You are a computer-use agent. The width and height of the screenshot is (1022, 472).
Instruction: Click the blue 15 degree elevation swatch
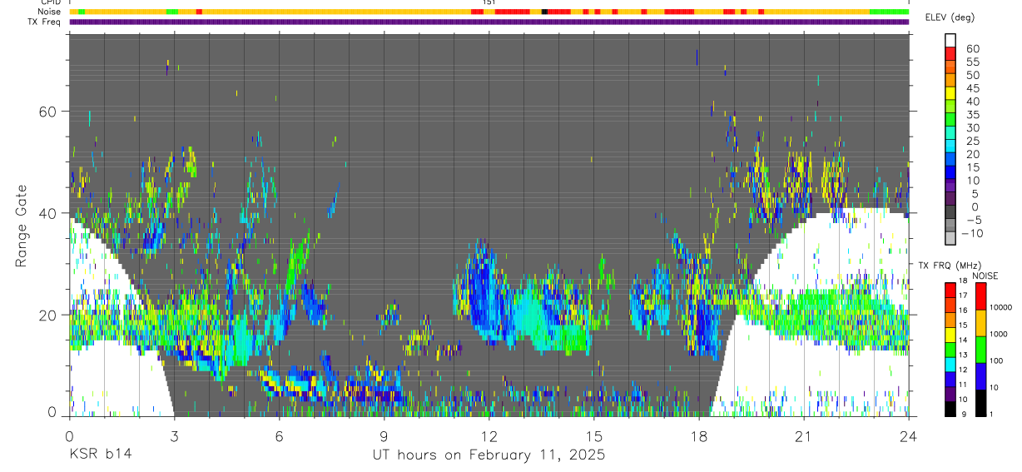950,171
